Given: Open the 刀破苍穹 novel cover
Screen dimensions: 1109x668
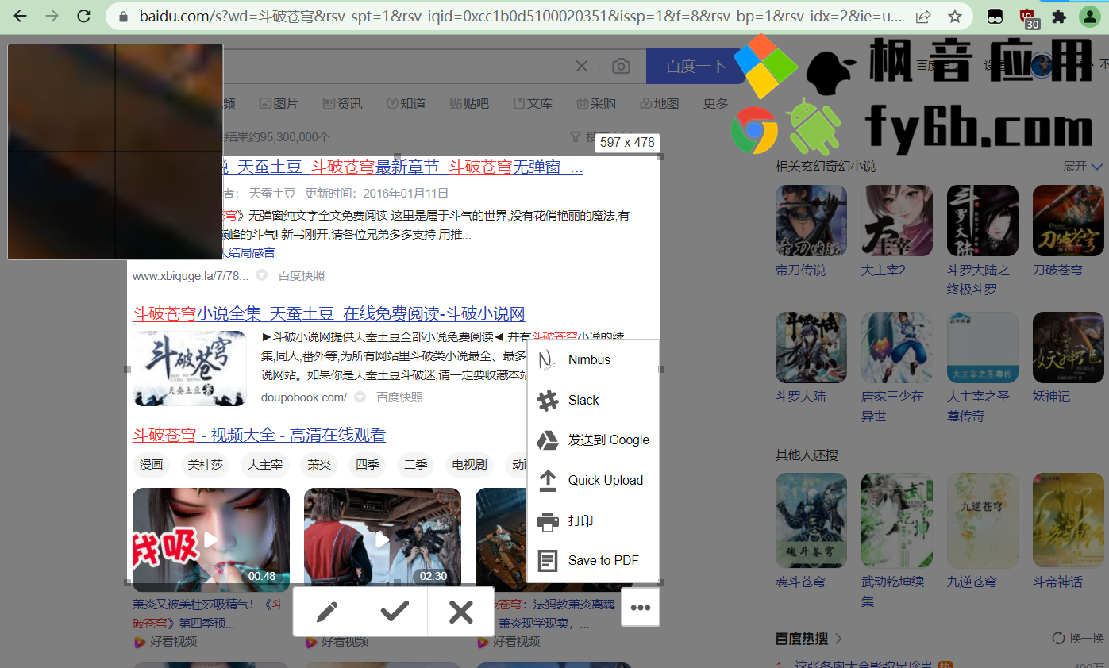Looking at the screenshot, I should click(1069, 221).
